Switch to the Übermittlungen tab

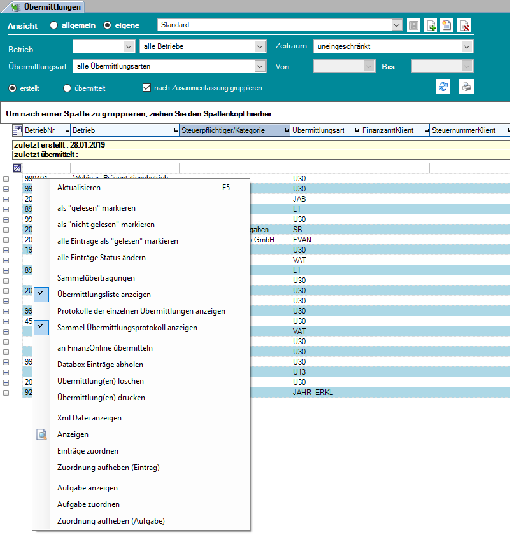pyautogui.click(x=45, y=7)
